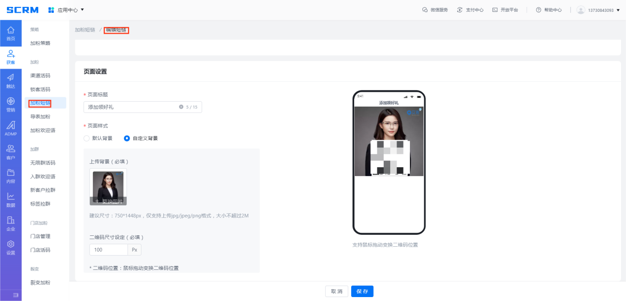This screenshot has height=301, width=626.
Task: Collapse the sidebar with bottom-left toggle
Action: (15, 295)
